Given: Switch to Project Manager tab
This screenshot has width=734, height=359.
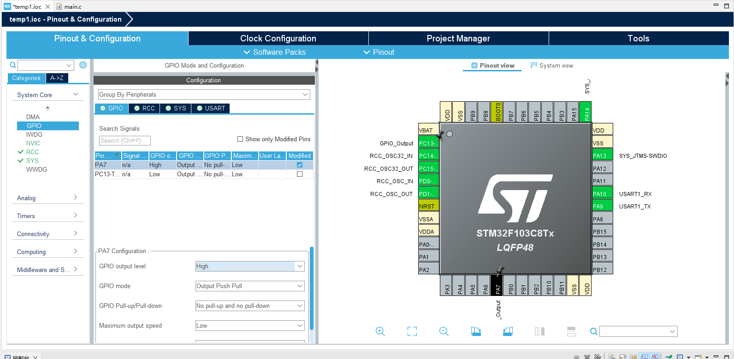Looking at the screenshot, I should click(458, 38).
